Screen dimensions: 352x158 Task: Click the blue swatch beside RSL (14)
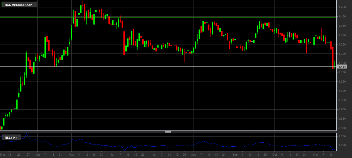coord(2,137)
